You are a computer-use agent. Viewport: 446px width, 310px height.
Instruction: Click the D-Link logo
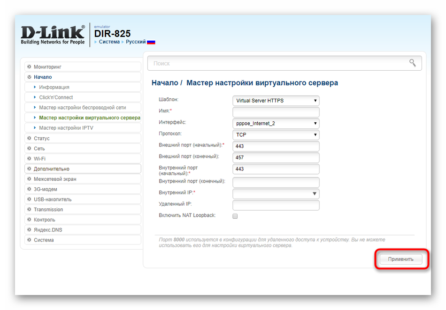tap(53, 35)
